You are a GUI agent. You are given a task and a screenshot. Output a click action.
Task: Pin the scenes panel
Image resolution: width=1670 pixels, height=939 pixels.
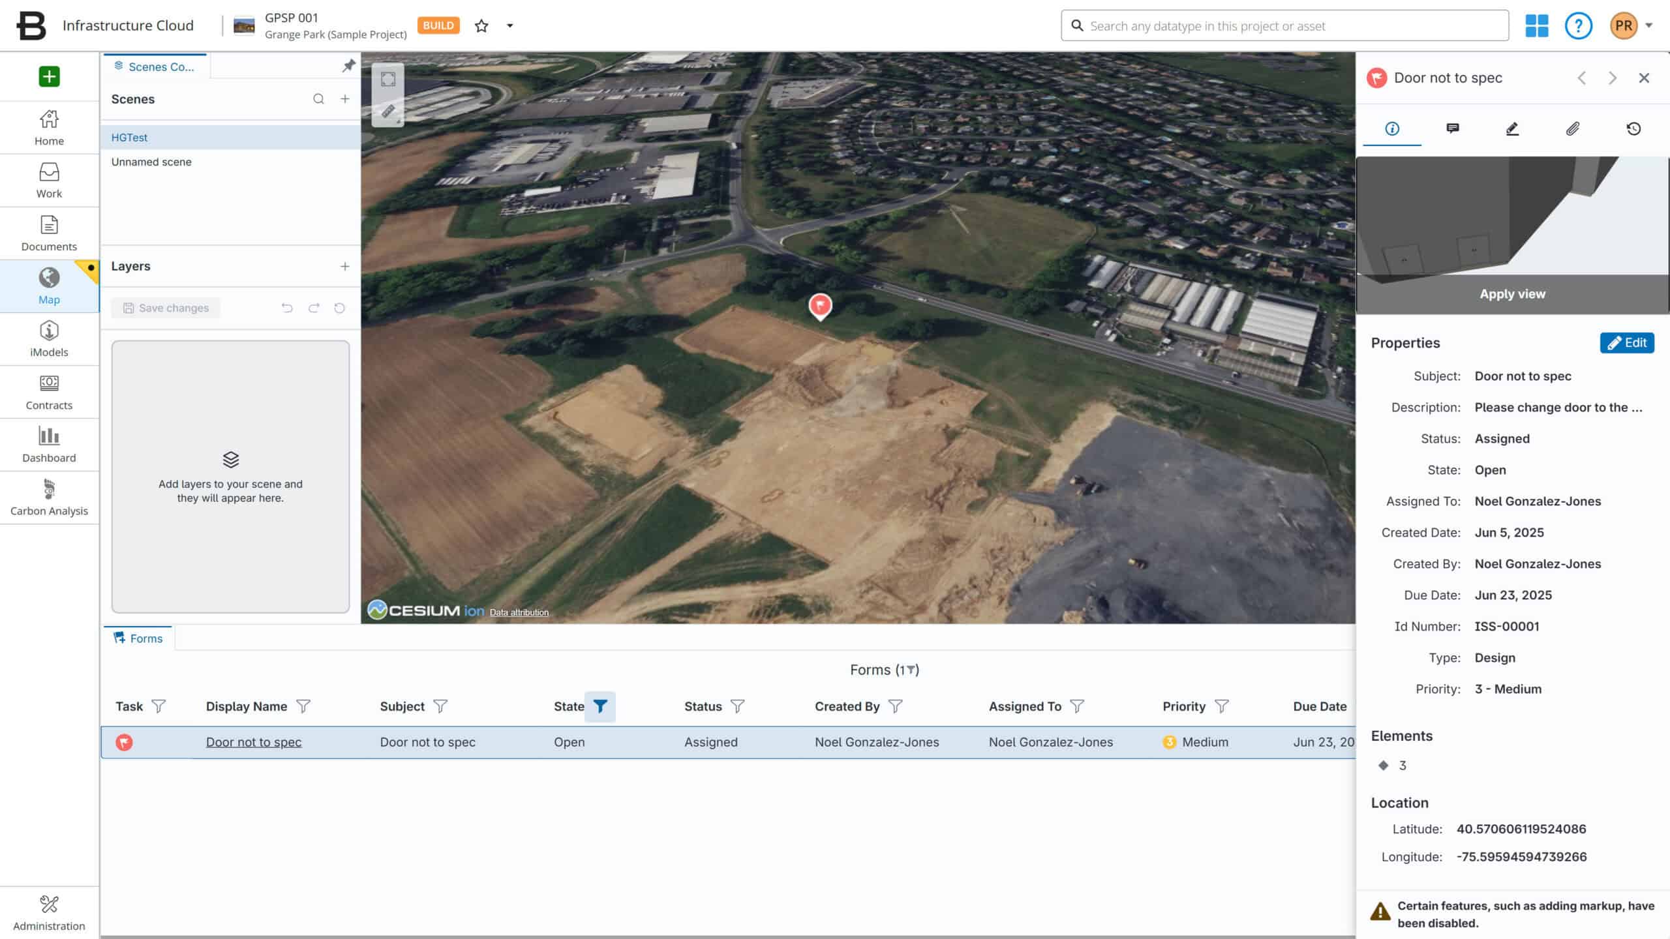click(349, 66)
